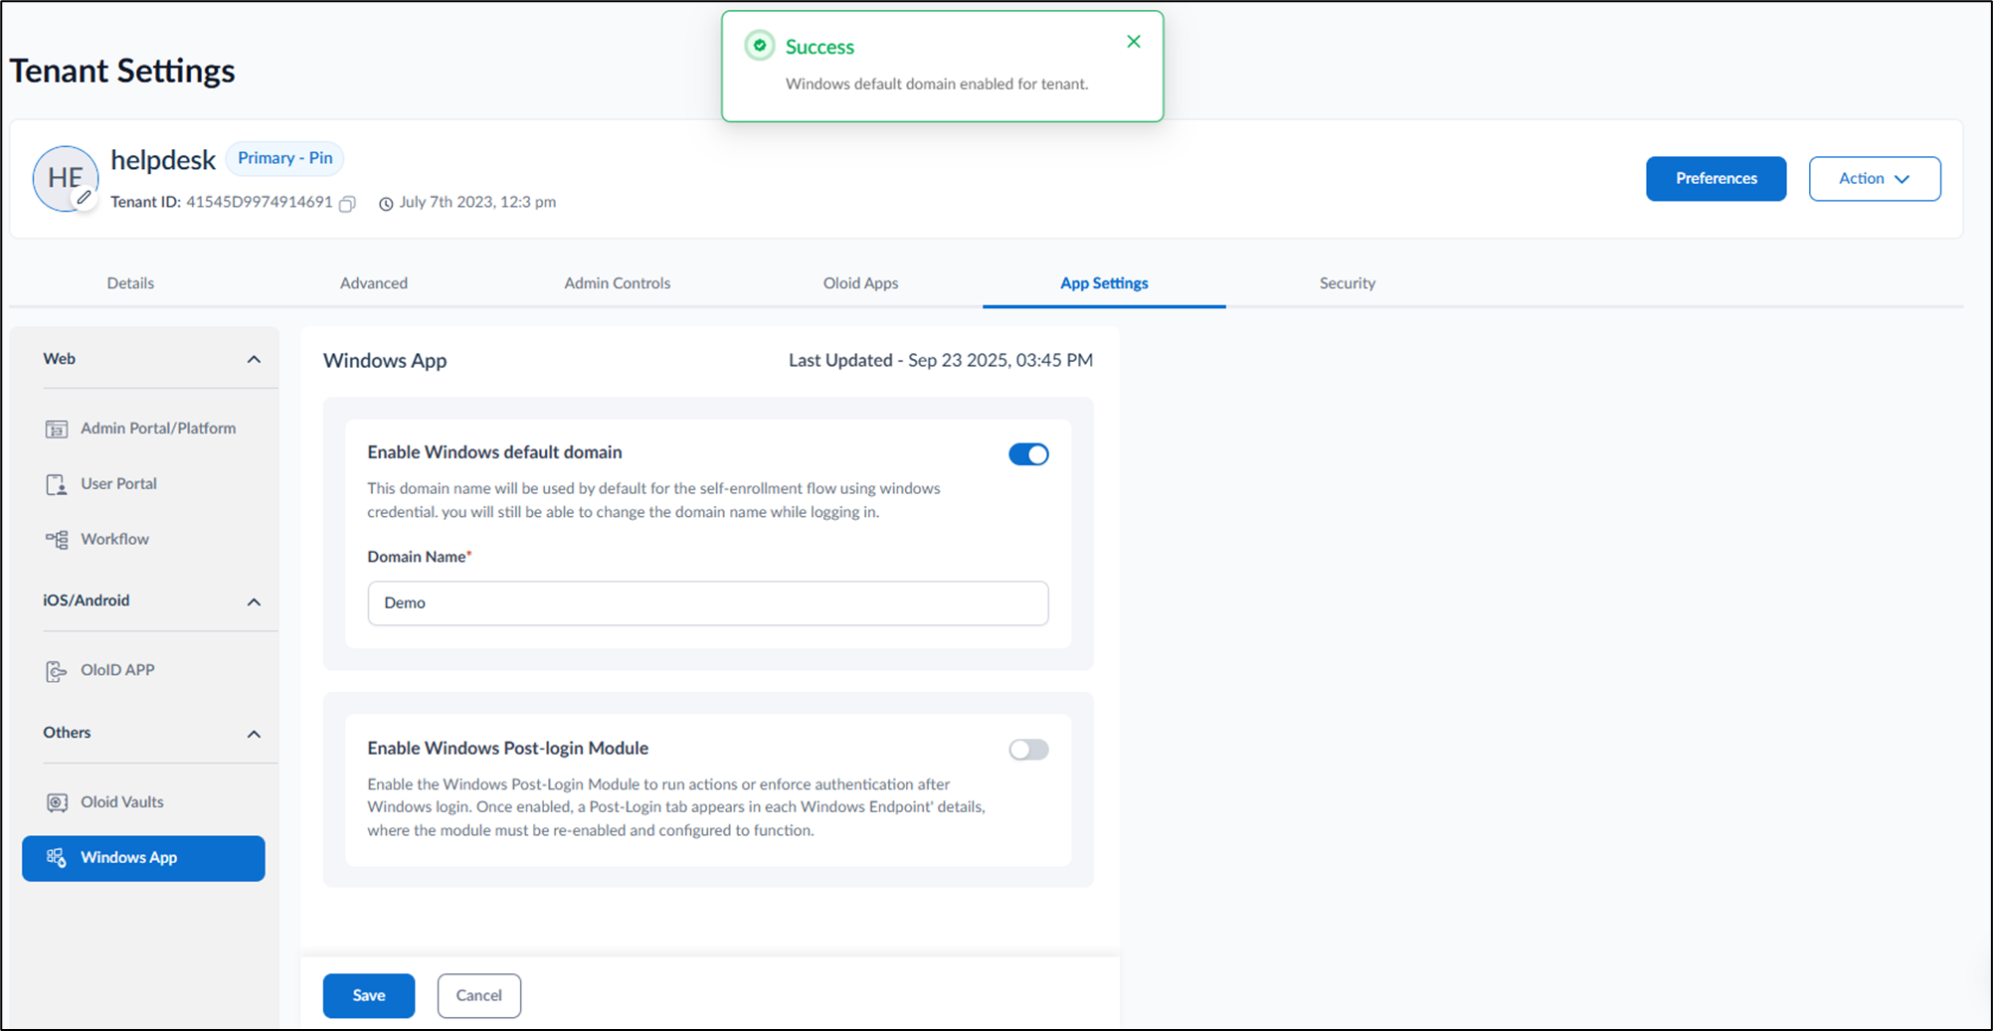Click the Domain Name input field
The image size is (1993, 1031).
click(708, 603)
